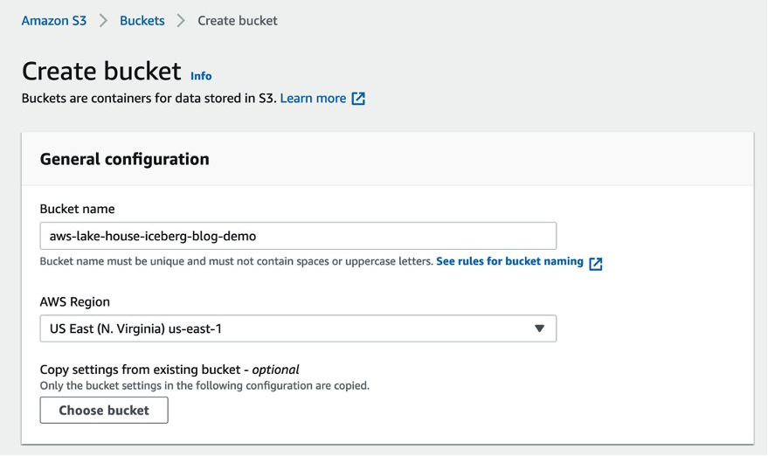Follow the Learn more link

[313, 99]
